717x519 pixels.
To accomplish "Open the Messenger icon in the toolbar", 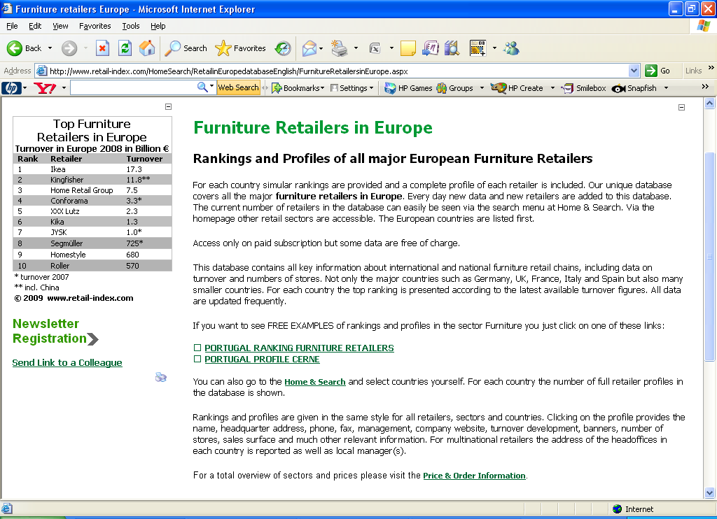I will pos(511,48).
